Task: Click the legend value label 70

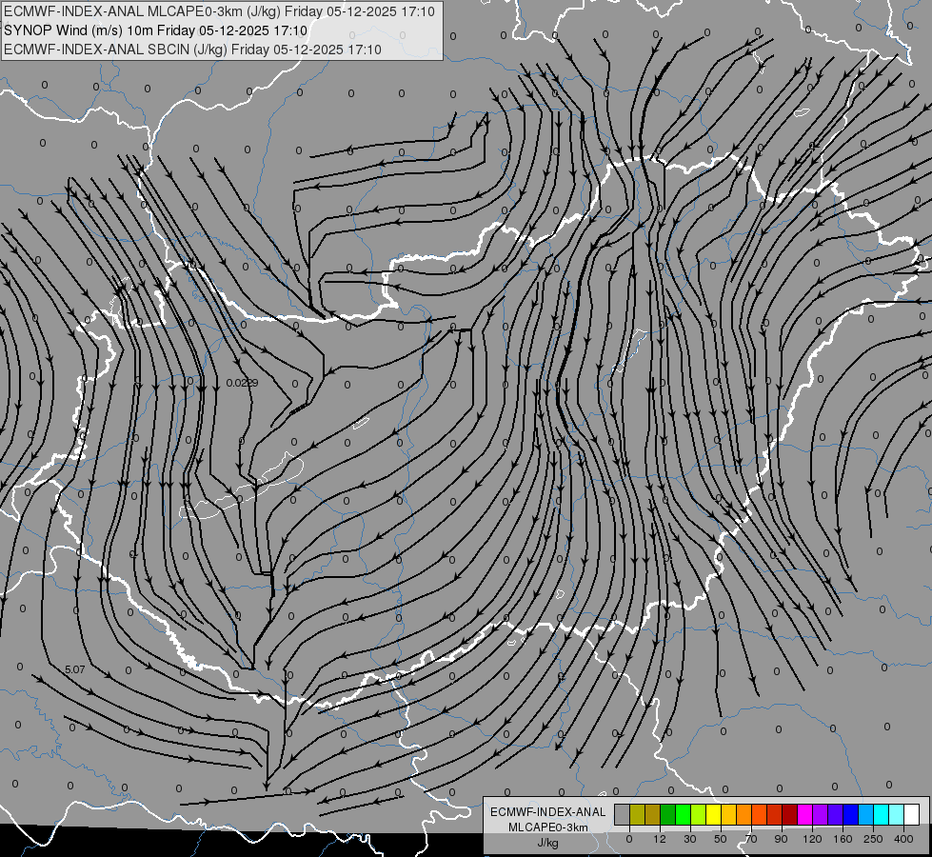Action: (x=751, y=839)
